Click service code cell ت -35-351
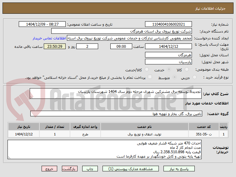This screenshot has height=177, width=236. [203, 134]
